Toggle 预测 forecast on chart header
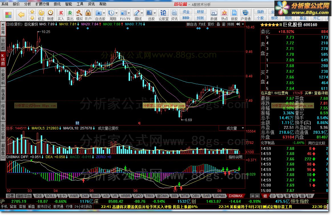The image size is (332, 215). tap(230, 24)
